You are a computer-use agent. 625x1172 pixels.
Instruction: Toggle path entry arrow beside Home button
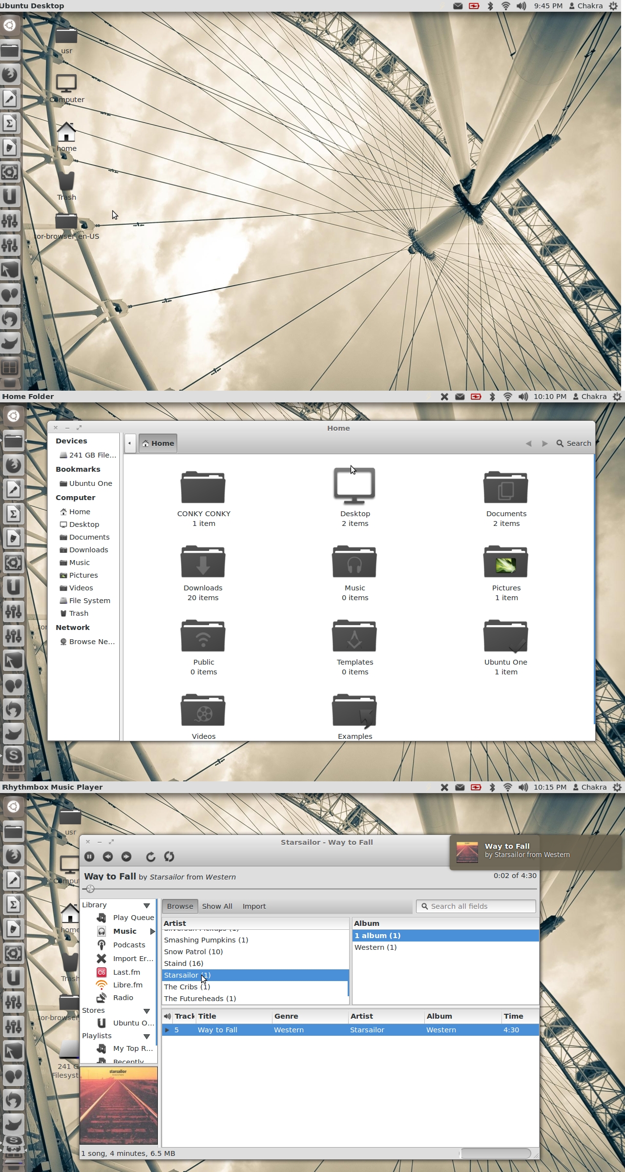(x=129, y=443)
